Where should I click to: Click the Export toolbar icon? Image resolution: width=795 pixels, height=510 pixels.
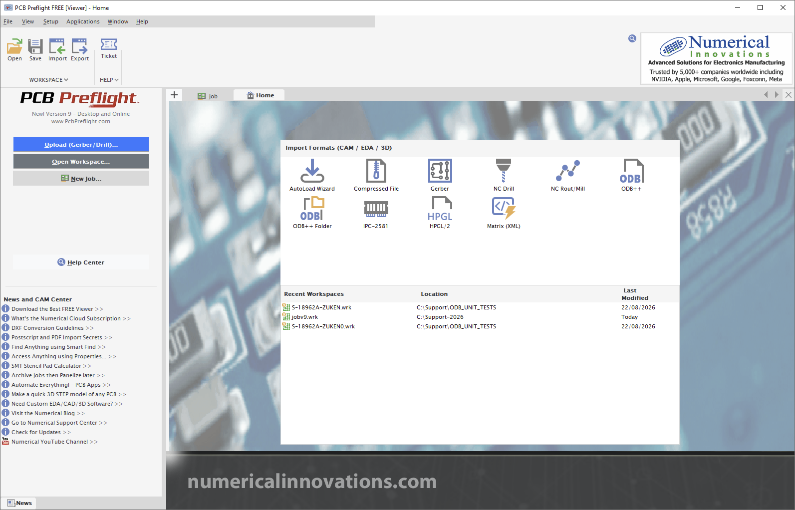click(80, 49)
